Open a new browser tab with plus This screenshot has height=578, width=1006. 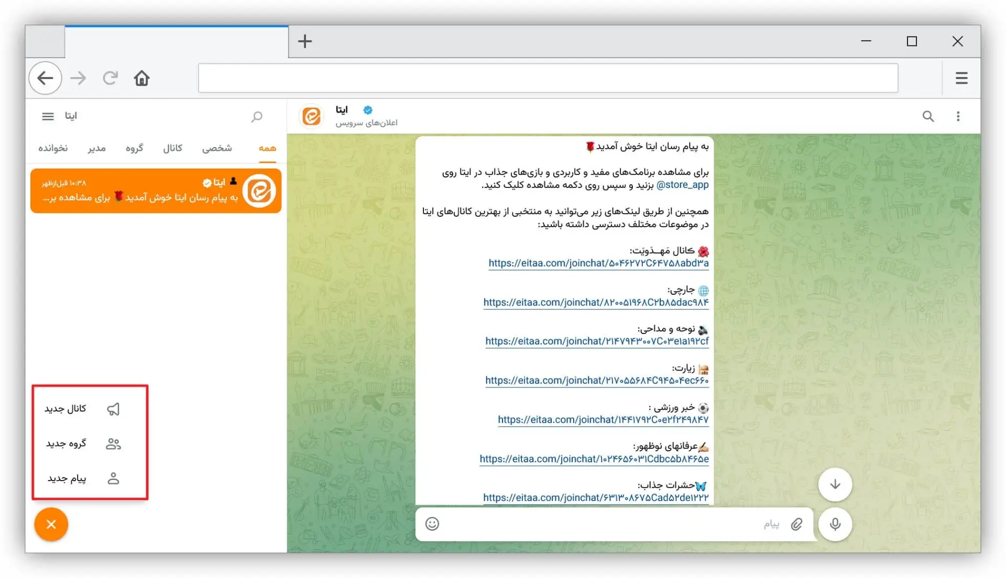pyautogui.click(x=305, y=41)
